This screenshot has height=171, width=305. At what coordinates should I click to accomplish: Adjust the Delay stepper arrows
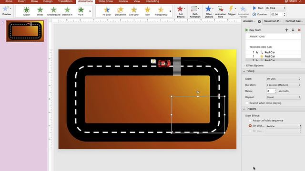pos(275,91)
